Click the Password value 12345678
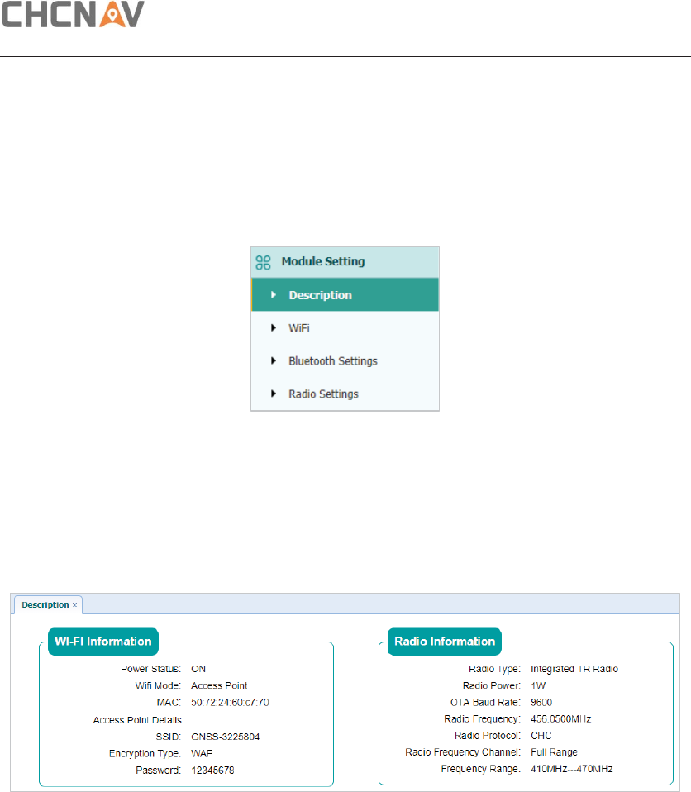This screenshot has height=792, width=691. [212, 771]
